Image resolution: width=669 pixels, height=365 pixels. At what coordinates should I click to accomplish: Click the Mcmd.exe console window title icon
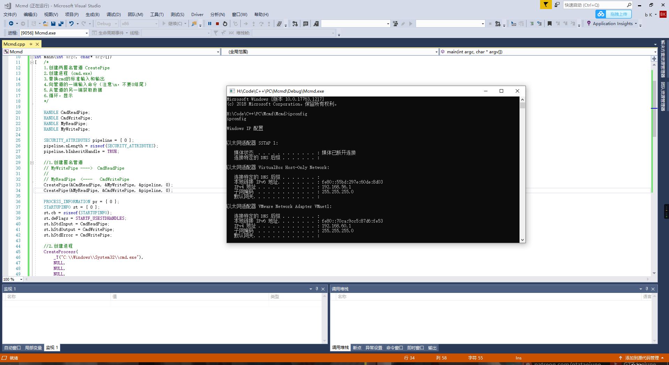click(x=232, y=91)
